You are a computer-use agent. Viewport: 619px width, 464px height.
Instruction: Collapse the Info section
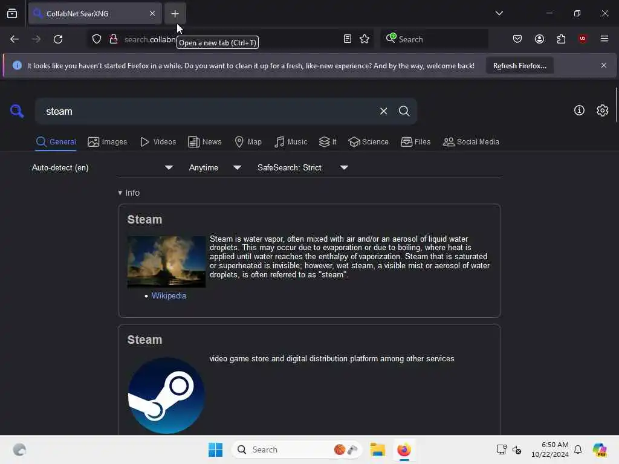coord(129,193)
